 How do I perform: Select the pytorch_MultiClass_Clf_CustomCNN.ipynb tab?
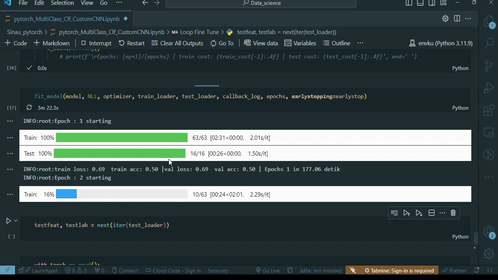click(x=66, y=19)
